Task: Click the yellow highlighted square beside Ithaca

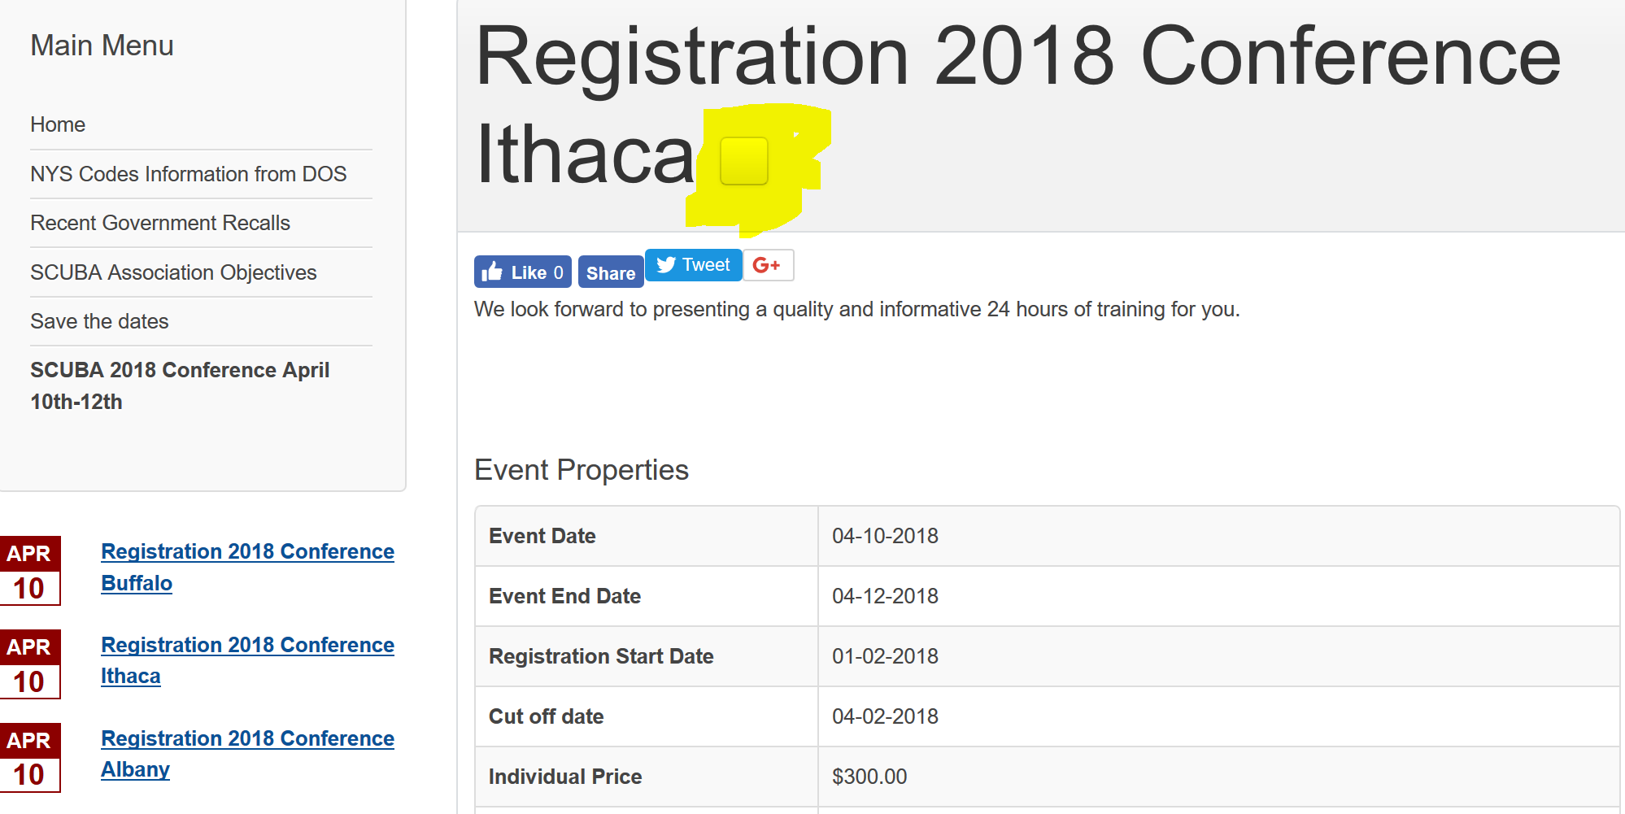Action: point(744,161)
